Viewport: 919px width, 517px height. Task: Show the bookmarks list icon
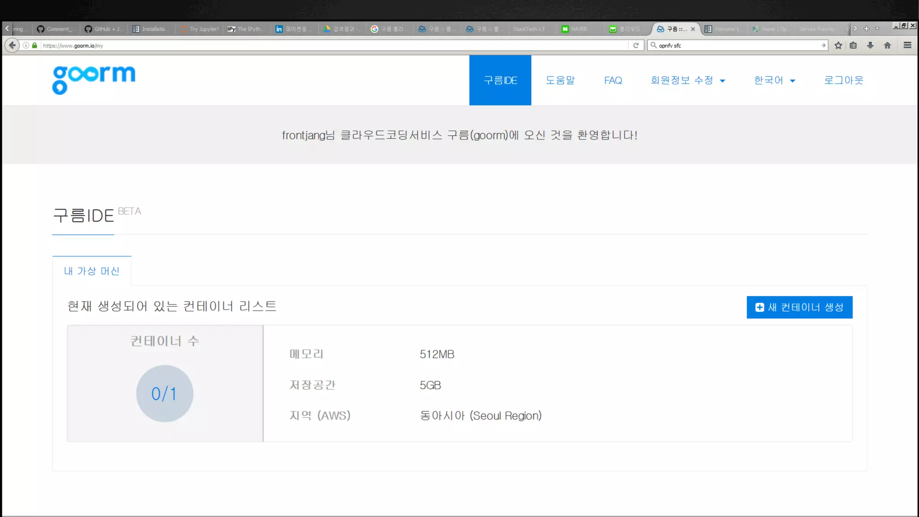(853, 45)
